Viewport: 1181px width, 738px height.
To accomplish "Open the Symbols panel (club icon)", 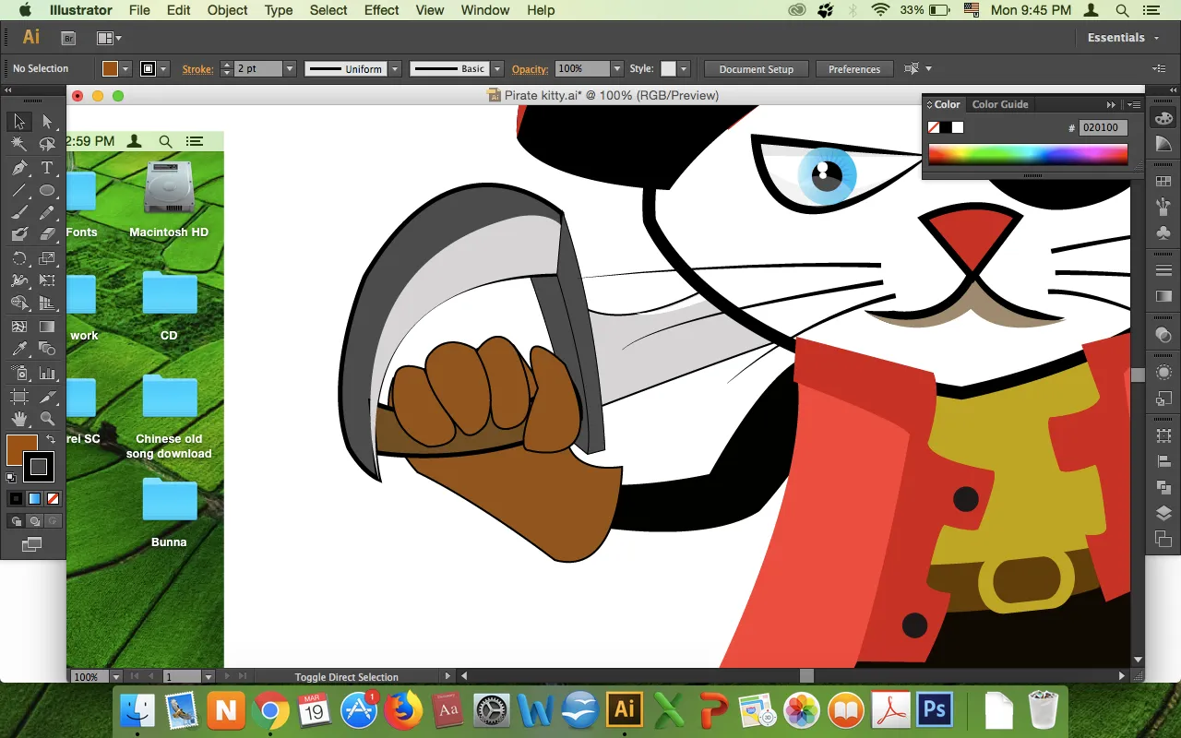I will tap(1163, 233).
